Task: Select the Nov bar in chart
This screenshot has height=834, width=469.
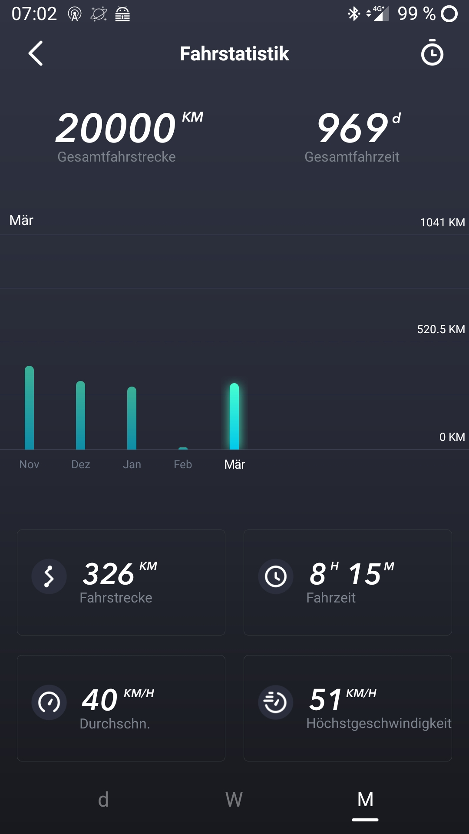Action: [x=29, y=408]
